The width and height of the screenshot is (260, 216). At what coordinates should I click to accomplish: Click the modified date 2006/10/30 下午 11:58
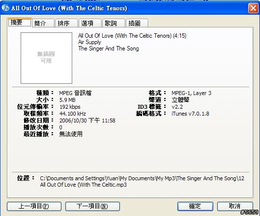(87, 120)
